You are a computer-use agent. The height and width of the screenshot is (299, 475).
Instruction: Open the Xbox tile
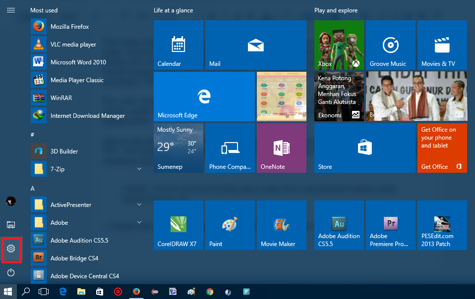click(339, 45)
